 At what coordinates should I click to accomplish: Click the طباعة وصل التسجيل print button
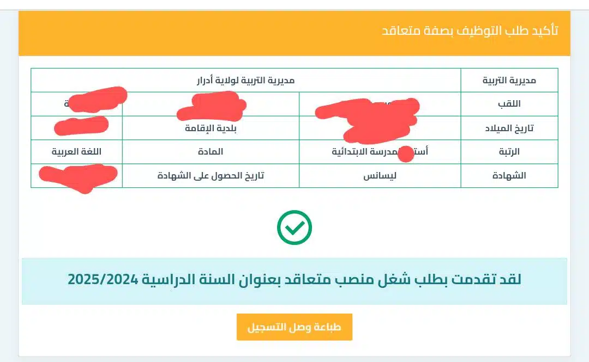[294, 327]
